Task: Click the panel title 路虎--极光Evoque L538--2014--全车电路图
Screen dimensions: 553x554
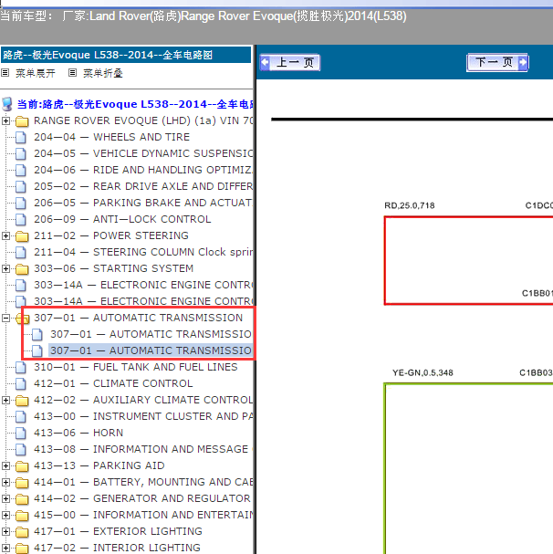Action: coord(108,55)
